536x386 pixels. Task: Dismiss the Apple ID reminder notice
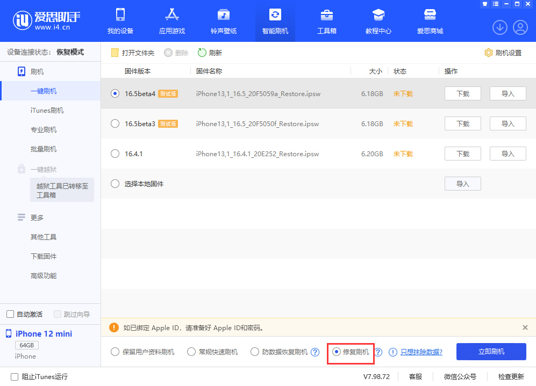pyautogui.click(x=525, y=328)
